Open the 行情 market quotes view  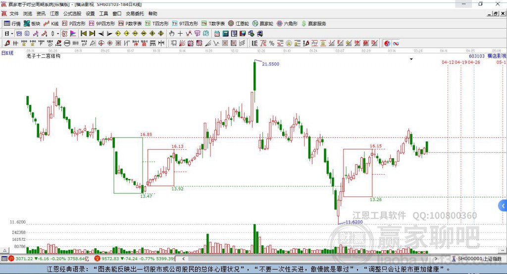point(12,24)
